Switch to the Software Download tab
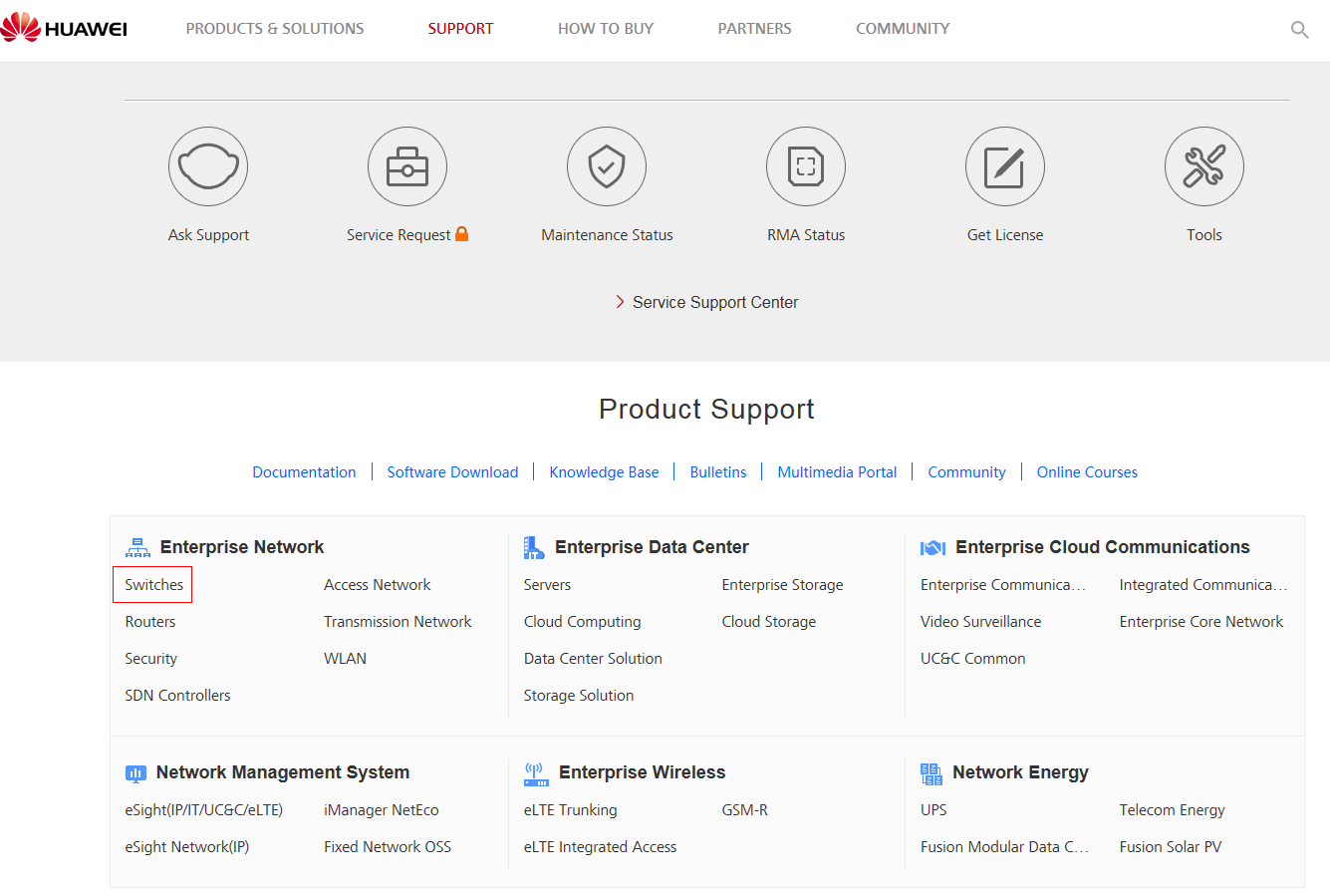The width and height of the screenshot is (1330, 896). [x=452, y=472]
